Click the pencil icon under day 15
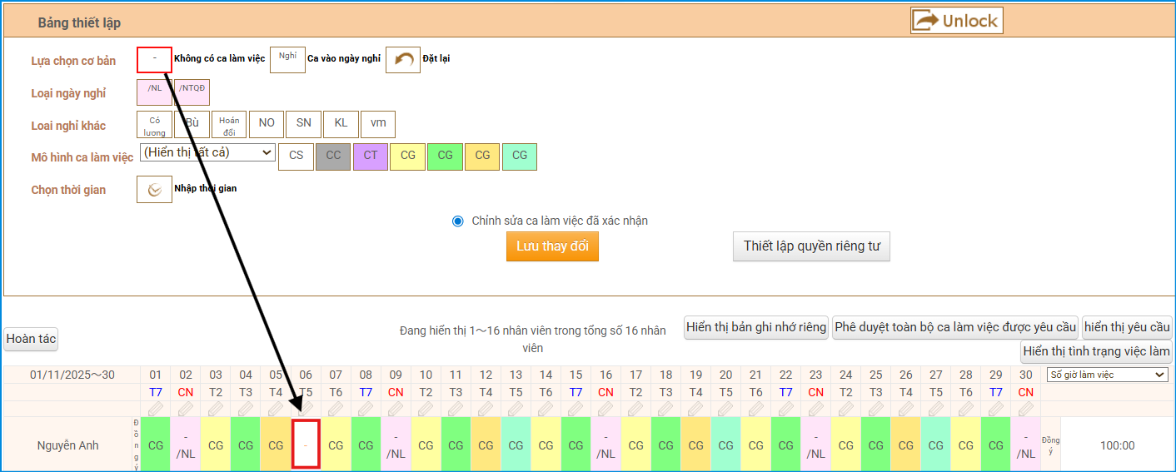This screenshot has height=472, width=1176. tap(576, 409)
